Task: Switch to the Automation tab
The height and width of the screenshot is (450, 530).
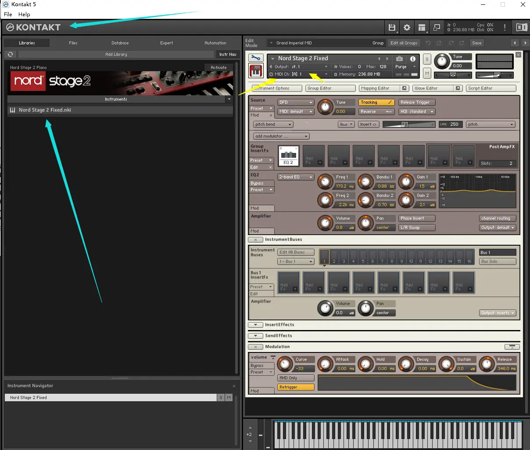Action: pos(215,43)
